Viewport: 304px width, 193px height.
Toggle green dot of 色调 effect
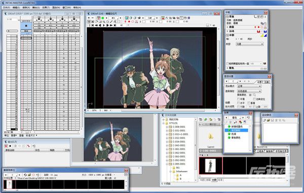click(229, 134)
